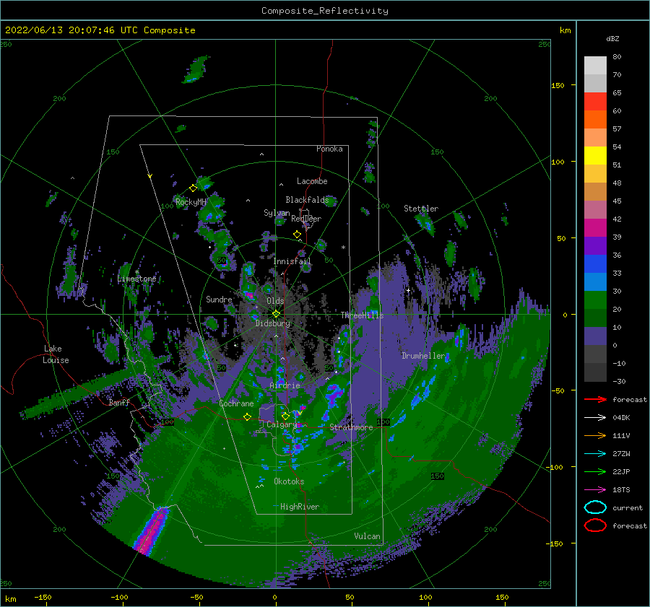This screenshot has height=607, width=650.
Task: Select the red 60-65 dBZ swatch
Action: pos(595,102)
